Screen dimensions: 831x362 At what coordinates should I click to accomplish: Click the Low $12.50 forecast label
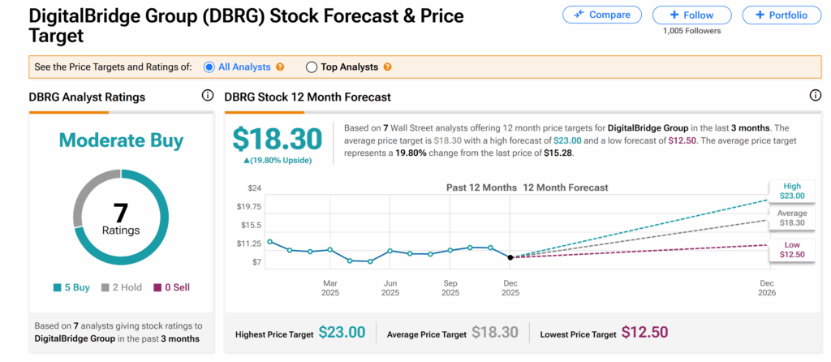click(x=792, y=249)
